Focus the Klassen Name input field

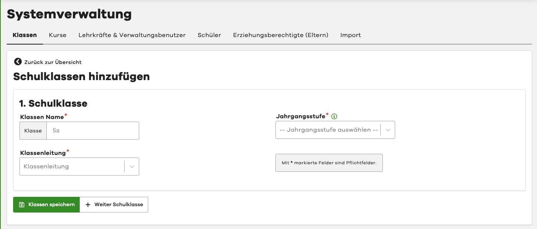tap(93, 131)
